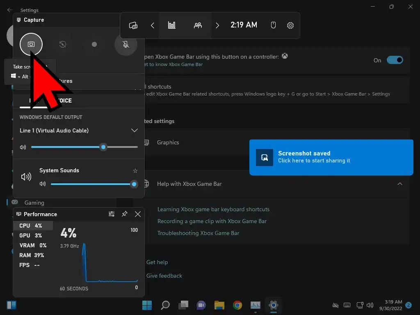Adjust the System Sounds volume slider

click(x=94, y=184)
